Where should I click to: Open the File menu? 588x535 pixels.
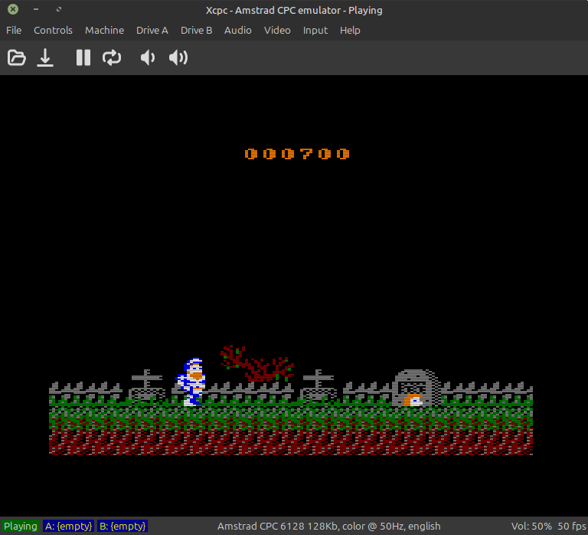coord(14,31)
